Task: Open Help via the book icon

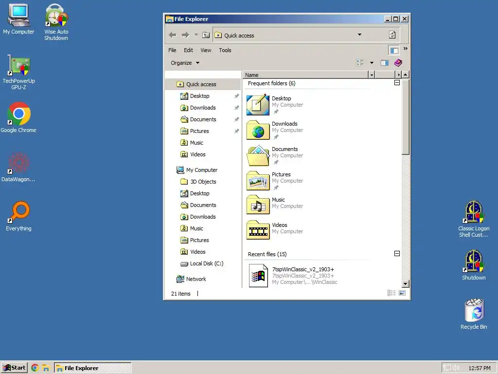Action: coord(398,63)
